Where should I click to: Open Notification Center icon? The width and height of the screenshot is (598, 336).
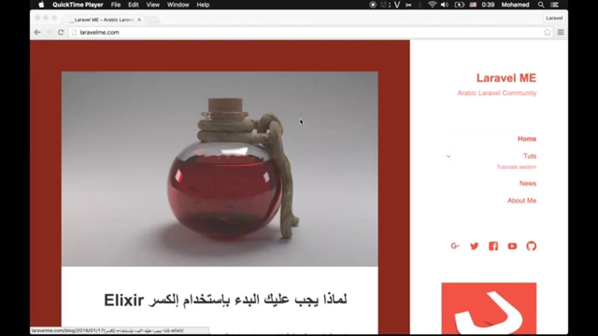tap(555, 4)
